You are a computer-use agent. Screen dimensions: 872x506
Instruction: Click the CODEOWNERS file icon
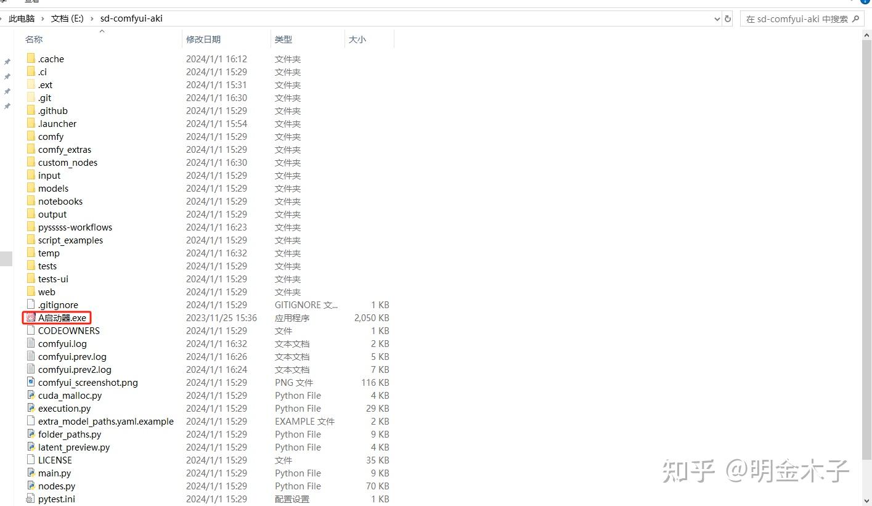point(31,330)
